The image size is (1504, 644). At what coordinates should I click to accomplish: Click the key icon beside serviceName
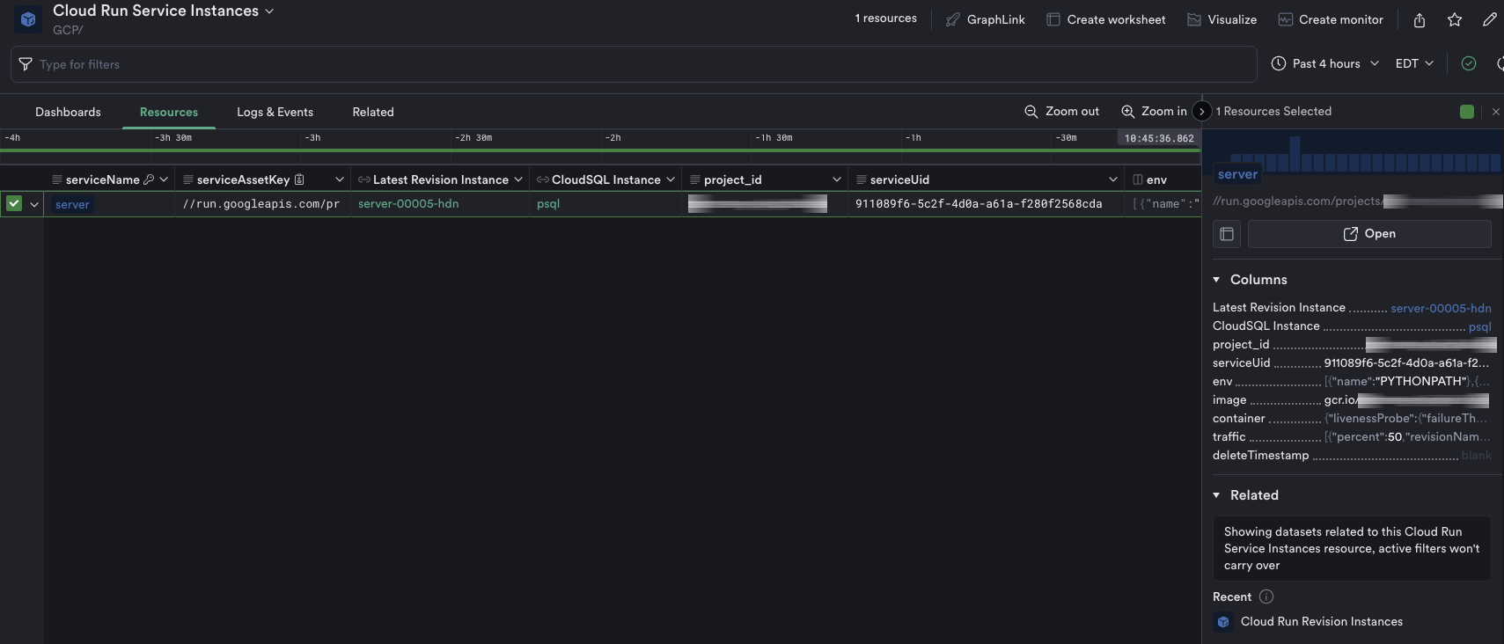tap(149, 179)
